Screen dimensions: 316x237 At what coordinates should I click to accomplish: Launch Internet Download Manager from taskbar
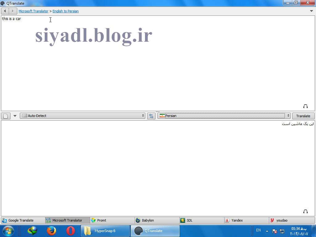click(x=32, y=231)
